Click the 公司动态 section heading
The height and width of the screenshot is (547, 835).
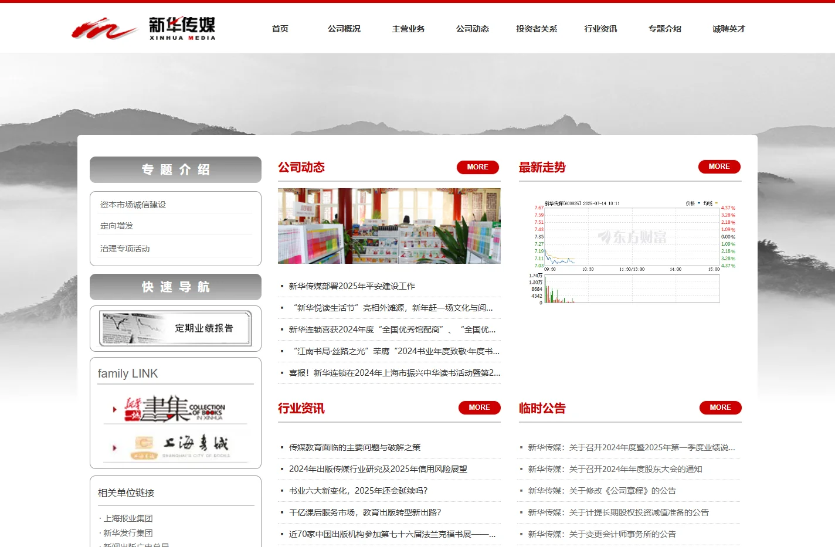301,167
